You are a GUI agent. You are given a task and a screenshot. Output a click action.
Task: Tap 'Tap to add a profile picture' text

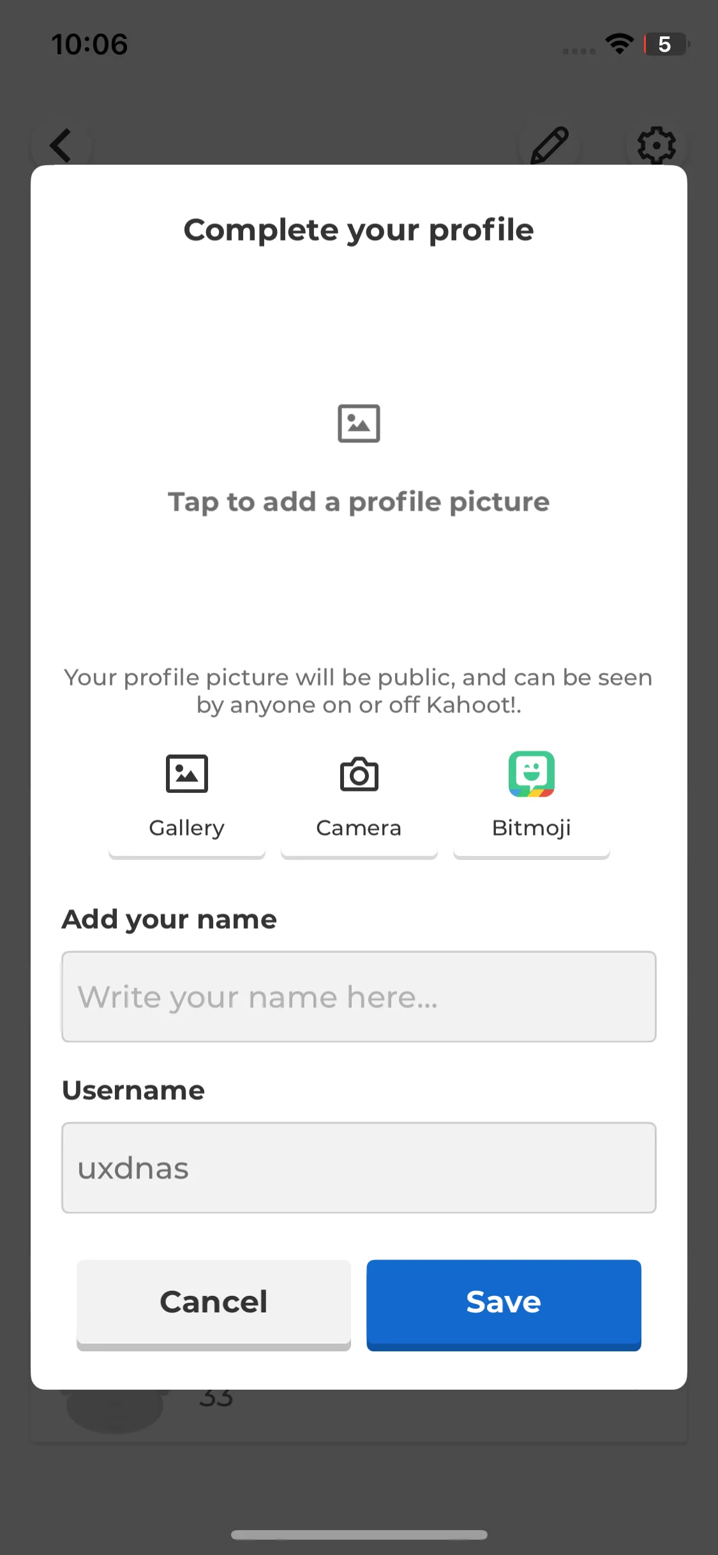pyautogui.click(x=359, y=502)
